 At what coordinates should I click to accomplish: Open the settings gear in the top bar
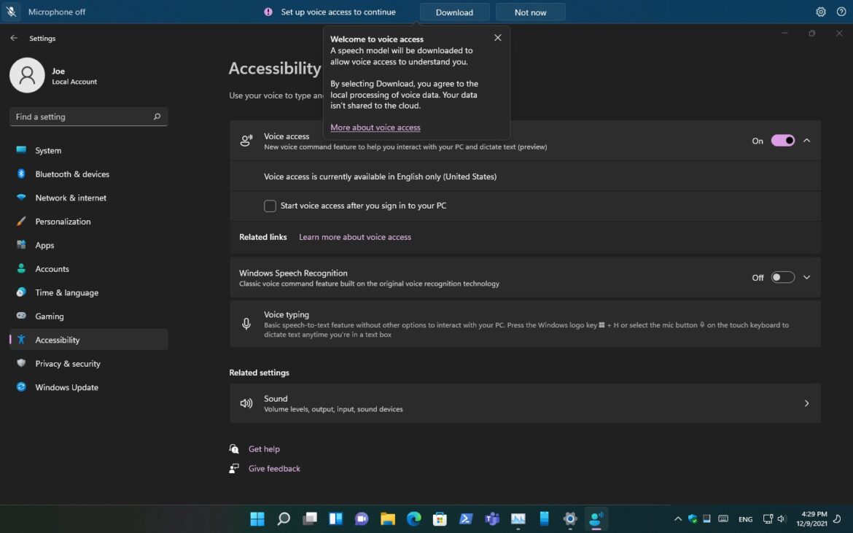point(820,12)
